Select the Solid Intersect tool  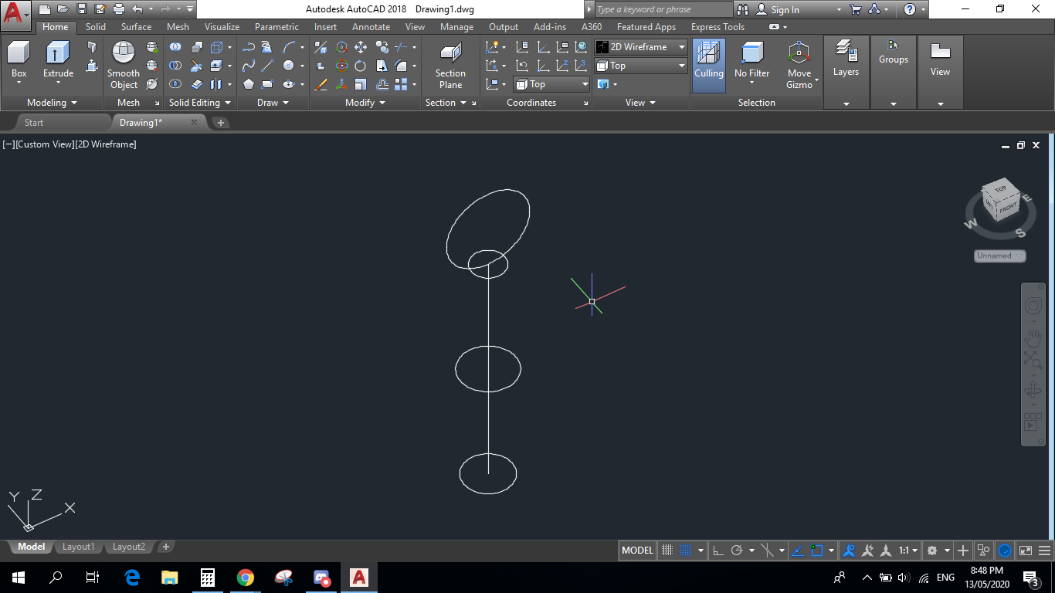(x=175, y=84)
